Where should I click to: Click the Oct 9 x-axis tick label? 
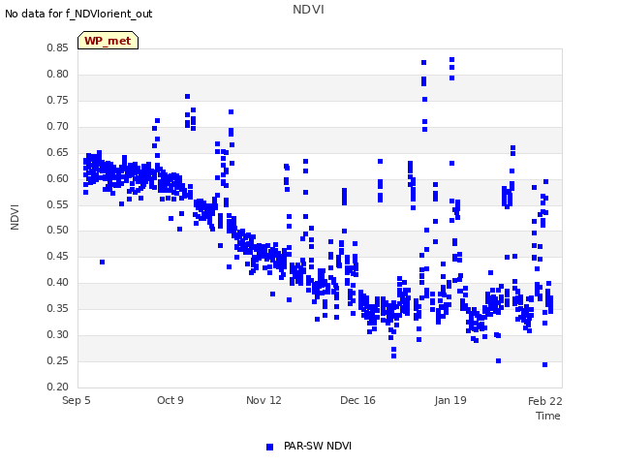pos(170,400)
